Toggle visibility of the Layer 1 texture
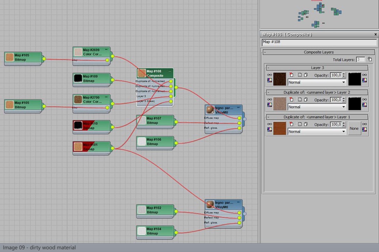Viewport: 379px width, 252px height. (x=269, y=124)
